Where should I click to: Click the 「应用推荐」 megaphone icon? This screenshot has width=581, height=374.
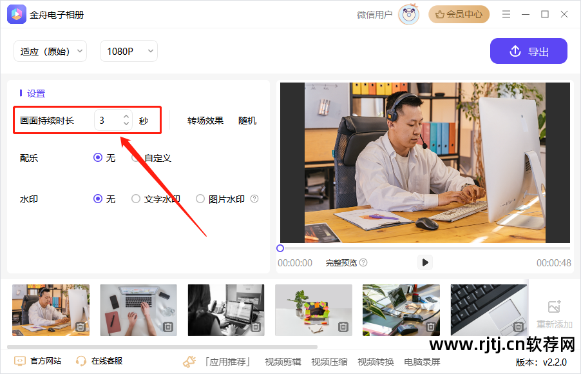point(189,360)
